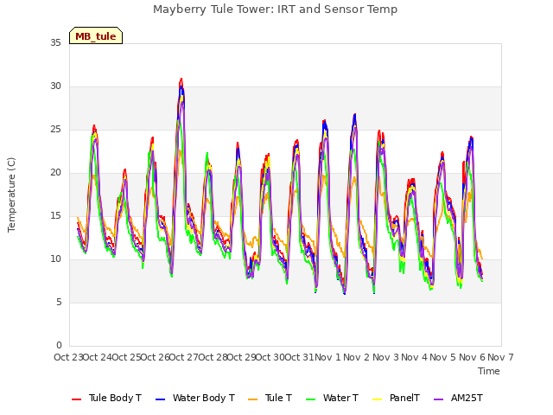Toggle the AM25T legend entry
Viewport: 553px width, 415px height.
pos(458,398)
